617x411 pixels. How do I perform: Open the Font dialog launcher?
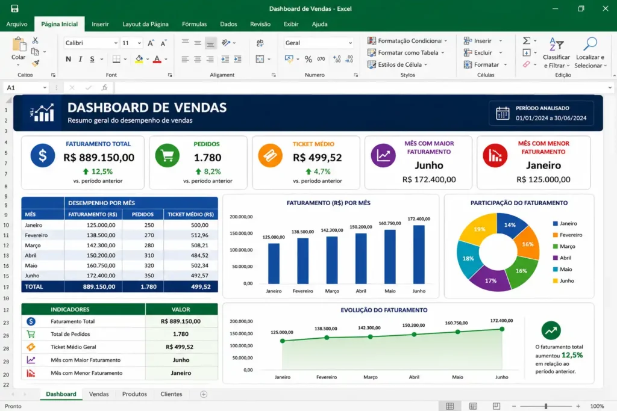pyautogui.click(x=170, y=75)
